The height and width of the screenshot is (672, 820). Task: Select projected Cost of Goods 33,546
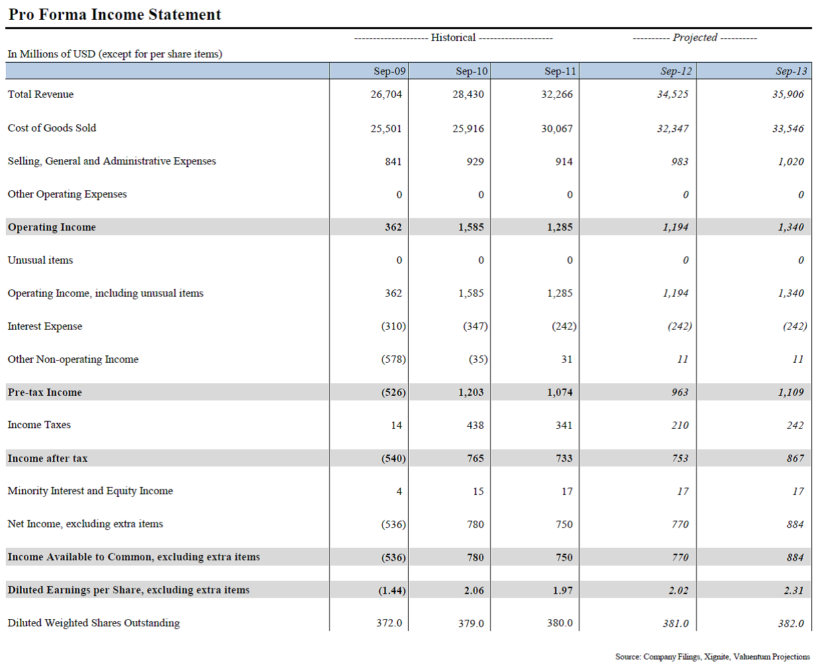pos(788,129)
